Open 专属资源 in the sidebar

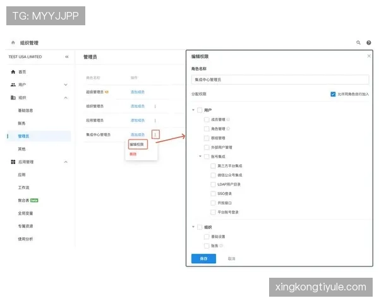pyautogui.click(x=25, y=226)
